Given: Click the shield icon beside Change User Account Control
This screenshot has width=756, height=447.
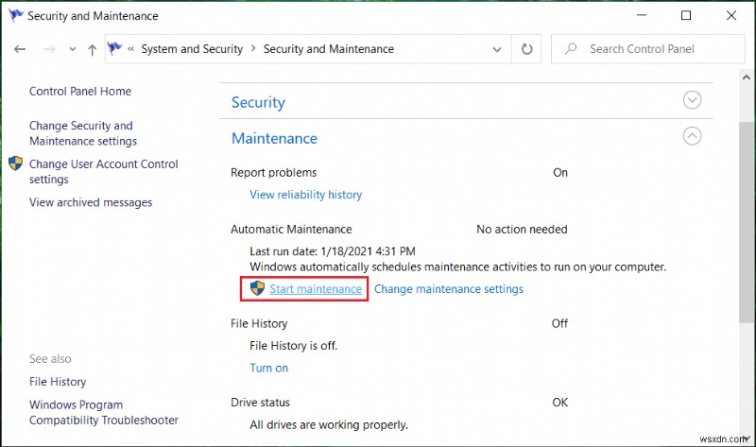Looking at the screenshot, I should point(16,163).
